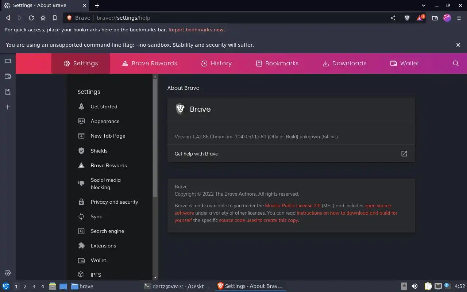Open external link icon next to Get help
This screenshot has height=292, width=467.
(404, 154)
